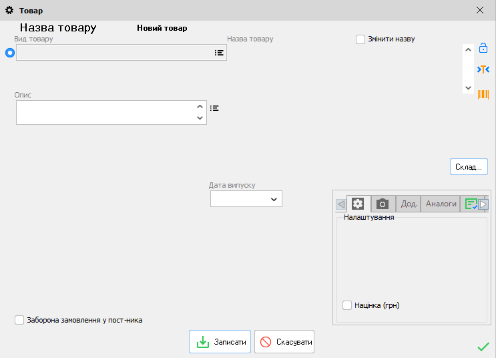Enable the Змінити назву checkbox
The width and height of the screenshot is (496, 358).
(x=360, y=39)
